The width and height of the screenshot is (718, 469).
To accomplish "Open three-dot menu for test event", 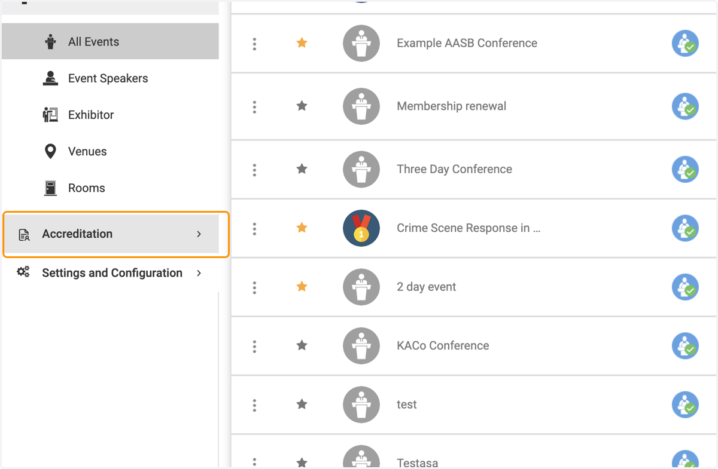I will point(254,405).
